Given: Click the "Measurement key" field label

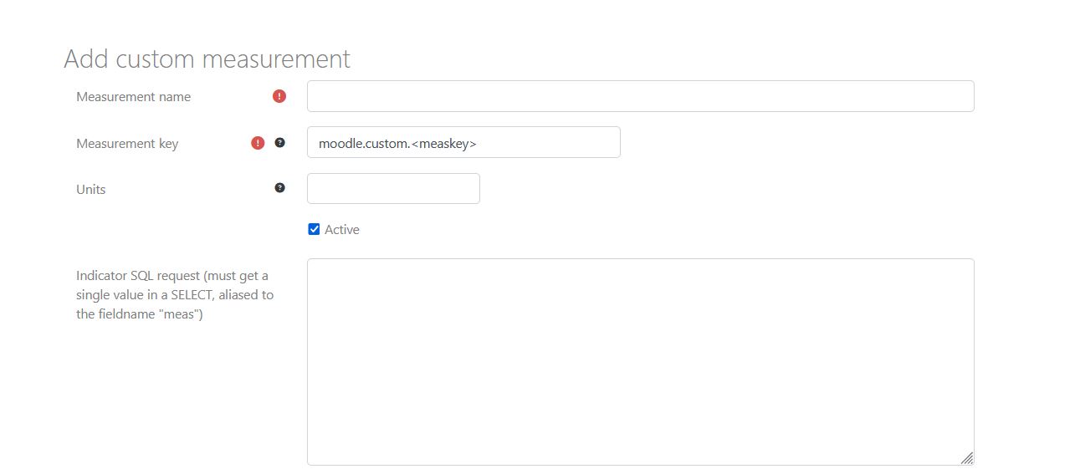Looking at the screenshot, I should pos(127,144).
